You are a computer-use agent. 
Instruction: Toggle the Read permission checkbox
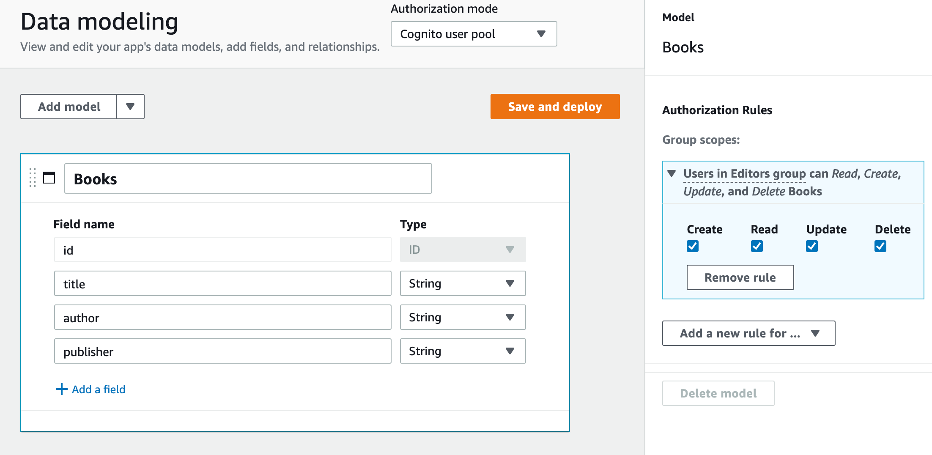pos(757,246)
